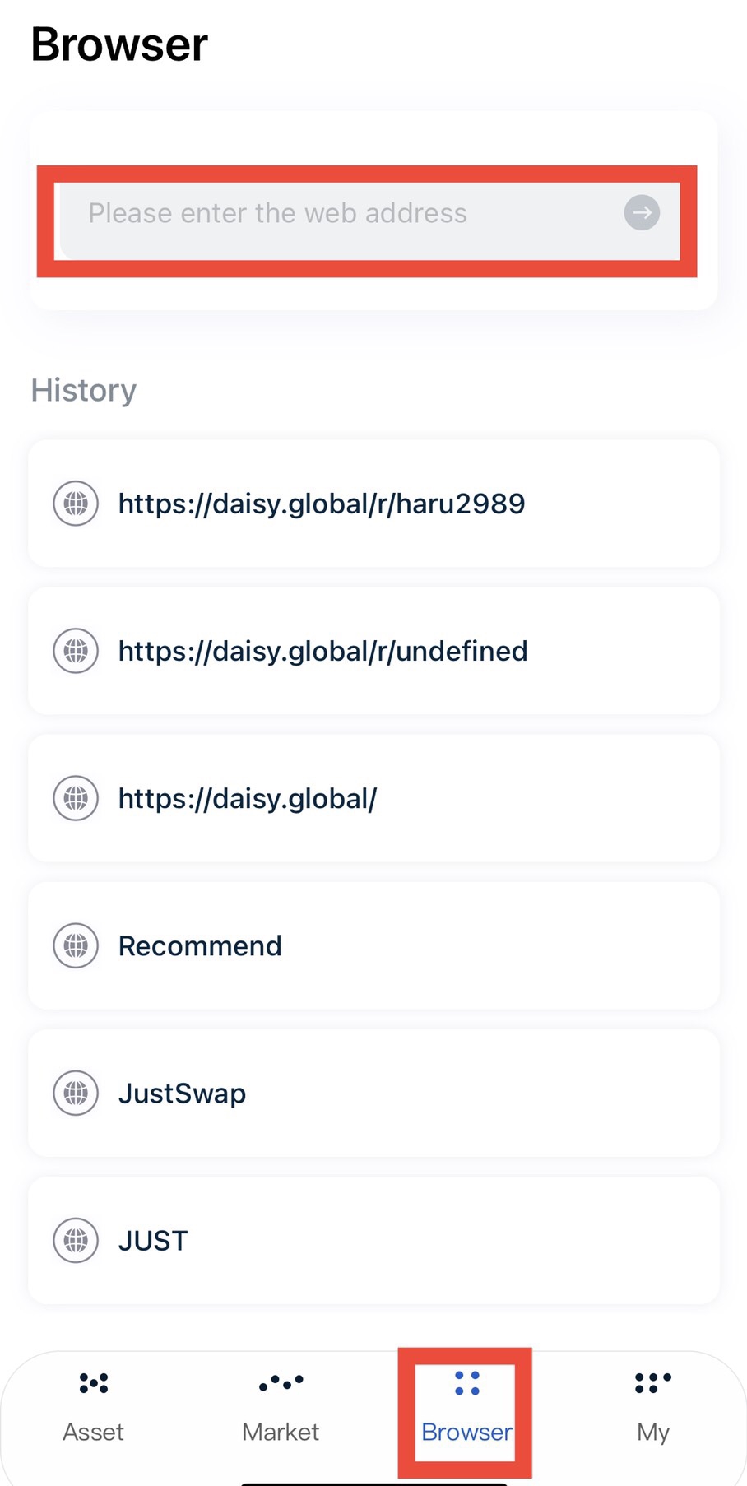
Task: Select globe icon beside haru2989 link
Action: coord(76,504)
